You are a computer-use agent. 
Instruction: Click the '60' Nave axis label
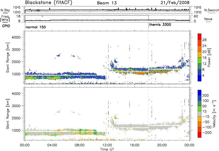(196, 16)
